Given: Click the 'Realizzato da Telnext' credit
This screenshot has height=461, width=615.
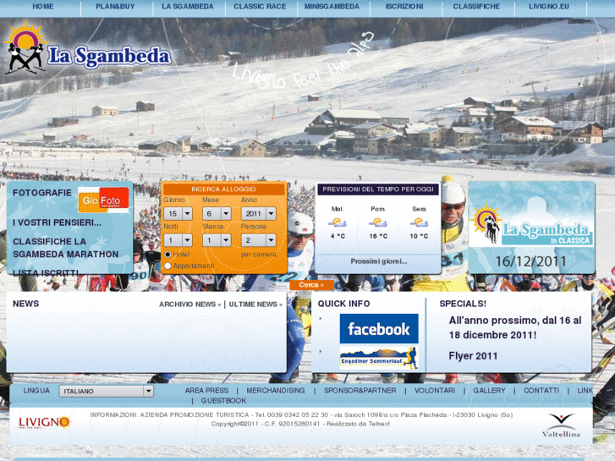Looking at the screenshot, I should pyautogui.click(x=358, y=424).
